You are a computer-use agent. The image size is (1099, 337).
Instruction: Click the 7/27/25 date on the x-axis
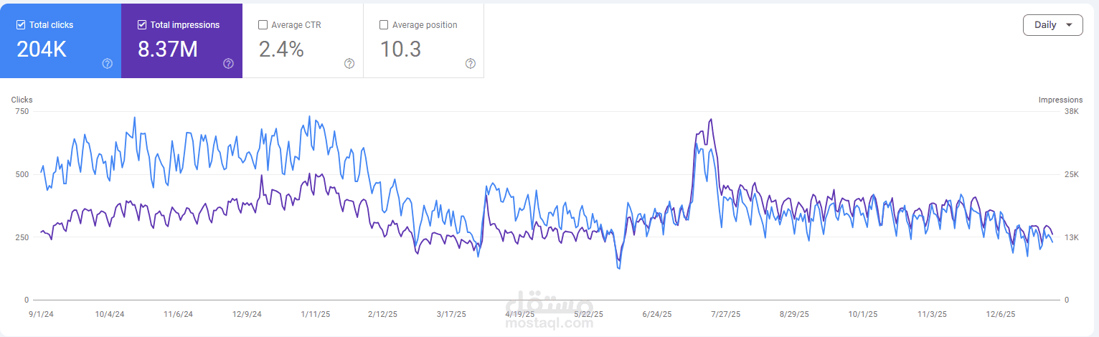[x=725, y=315]
